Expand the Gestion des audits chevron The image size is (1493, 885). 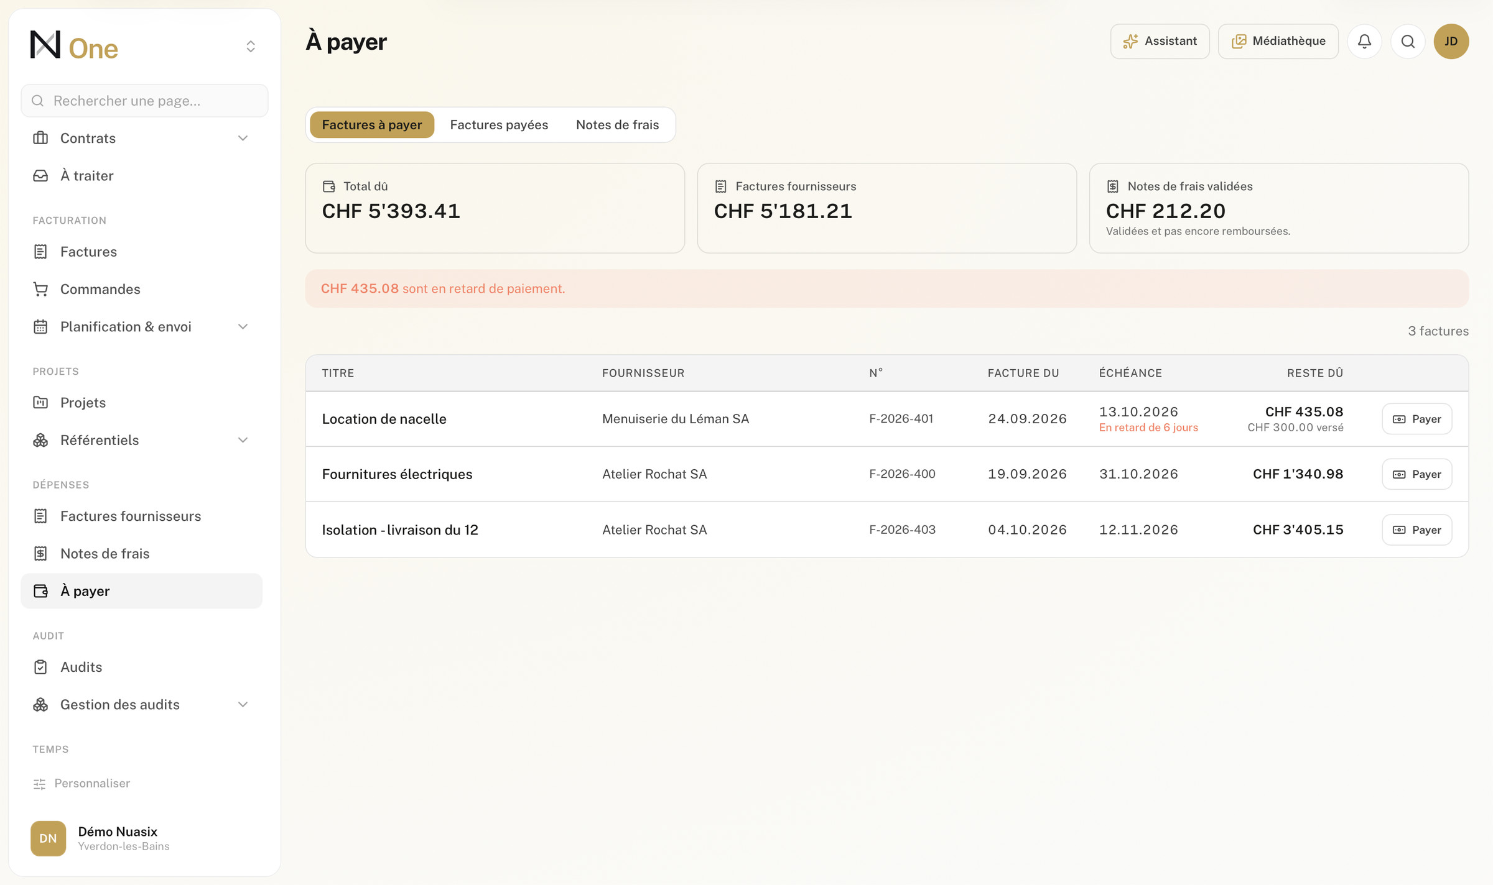click(243, 705)
